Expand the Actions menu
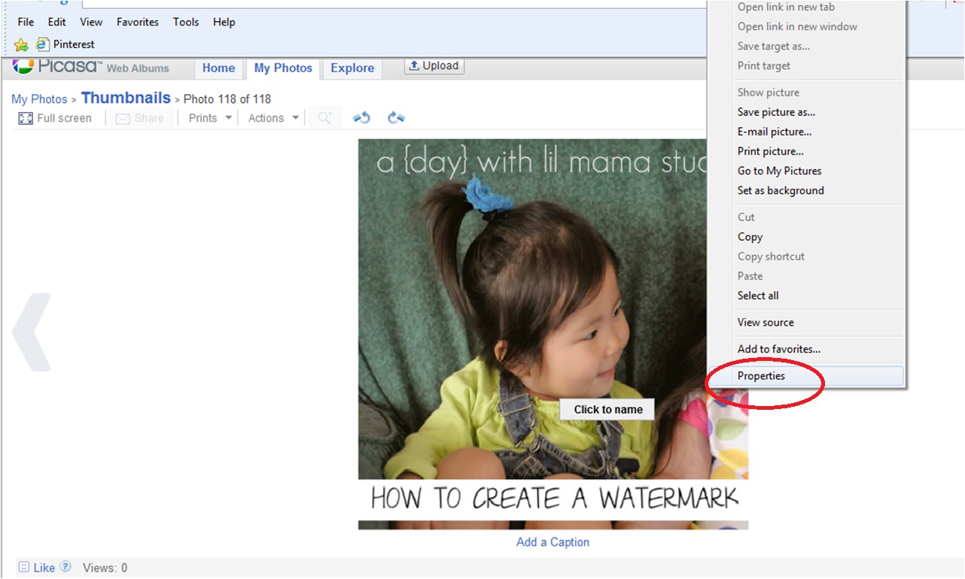The image size is (965, 579). (272, 117)
